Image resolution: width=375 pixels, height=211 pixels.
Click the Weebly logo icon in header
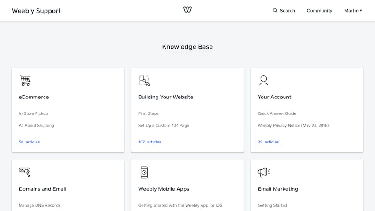(187, 9)
